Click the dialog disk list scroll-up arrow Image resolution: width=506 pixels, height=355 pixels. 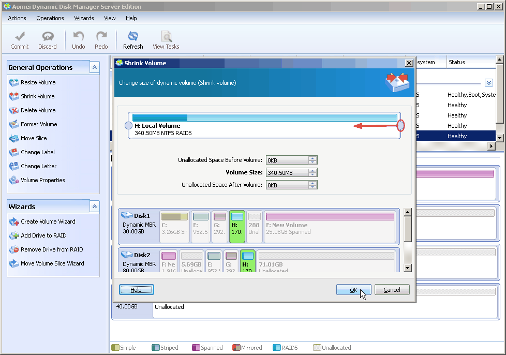pyautogui.click(x=408, y=212)
